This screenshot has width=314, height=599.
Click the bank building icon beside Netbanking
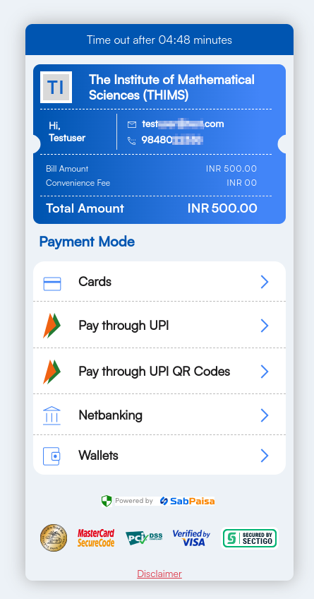(52, 415)
